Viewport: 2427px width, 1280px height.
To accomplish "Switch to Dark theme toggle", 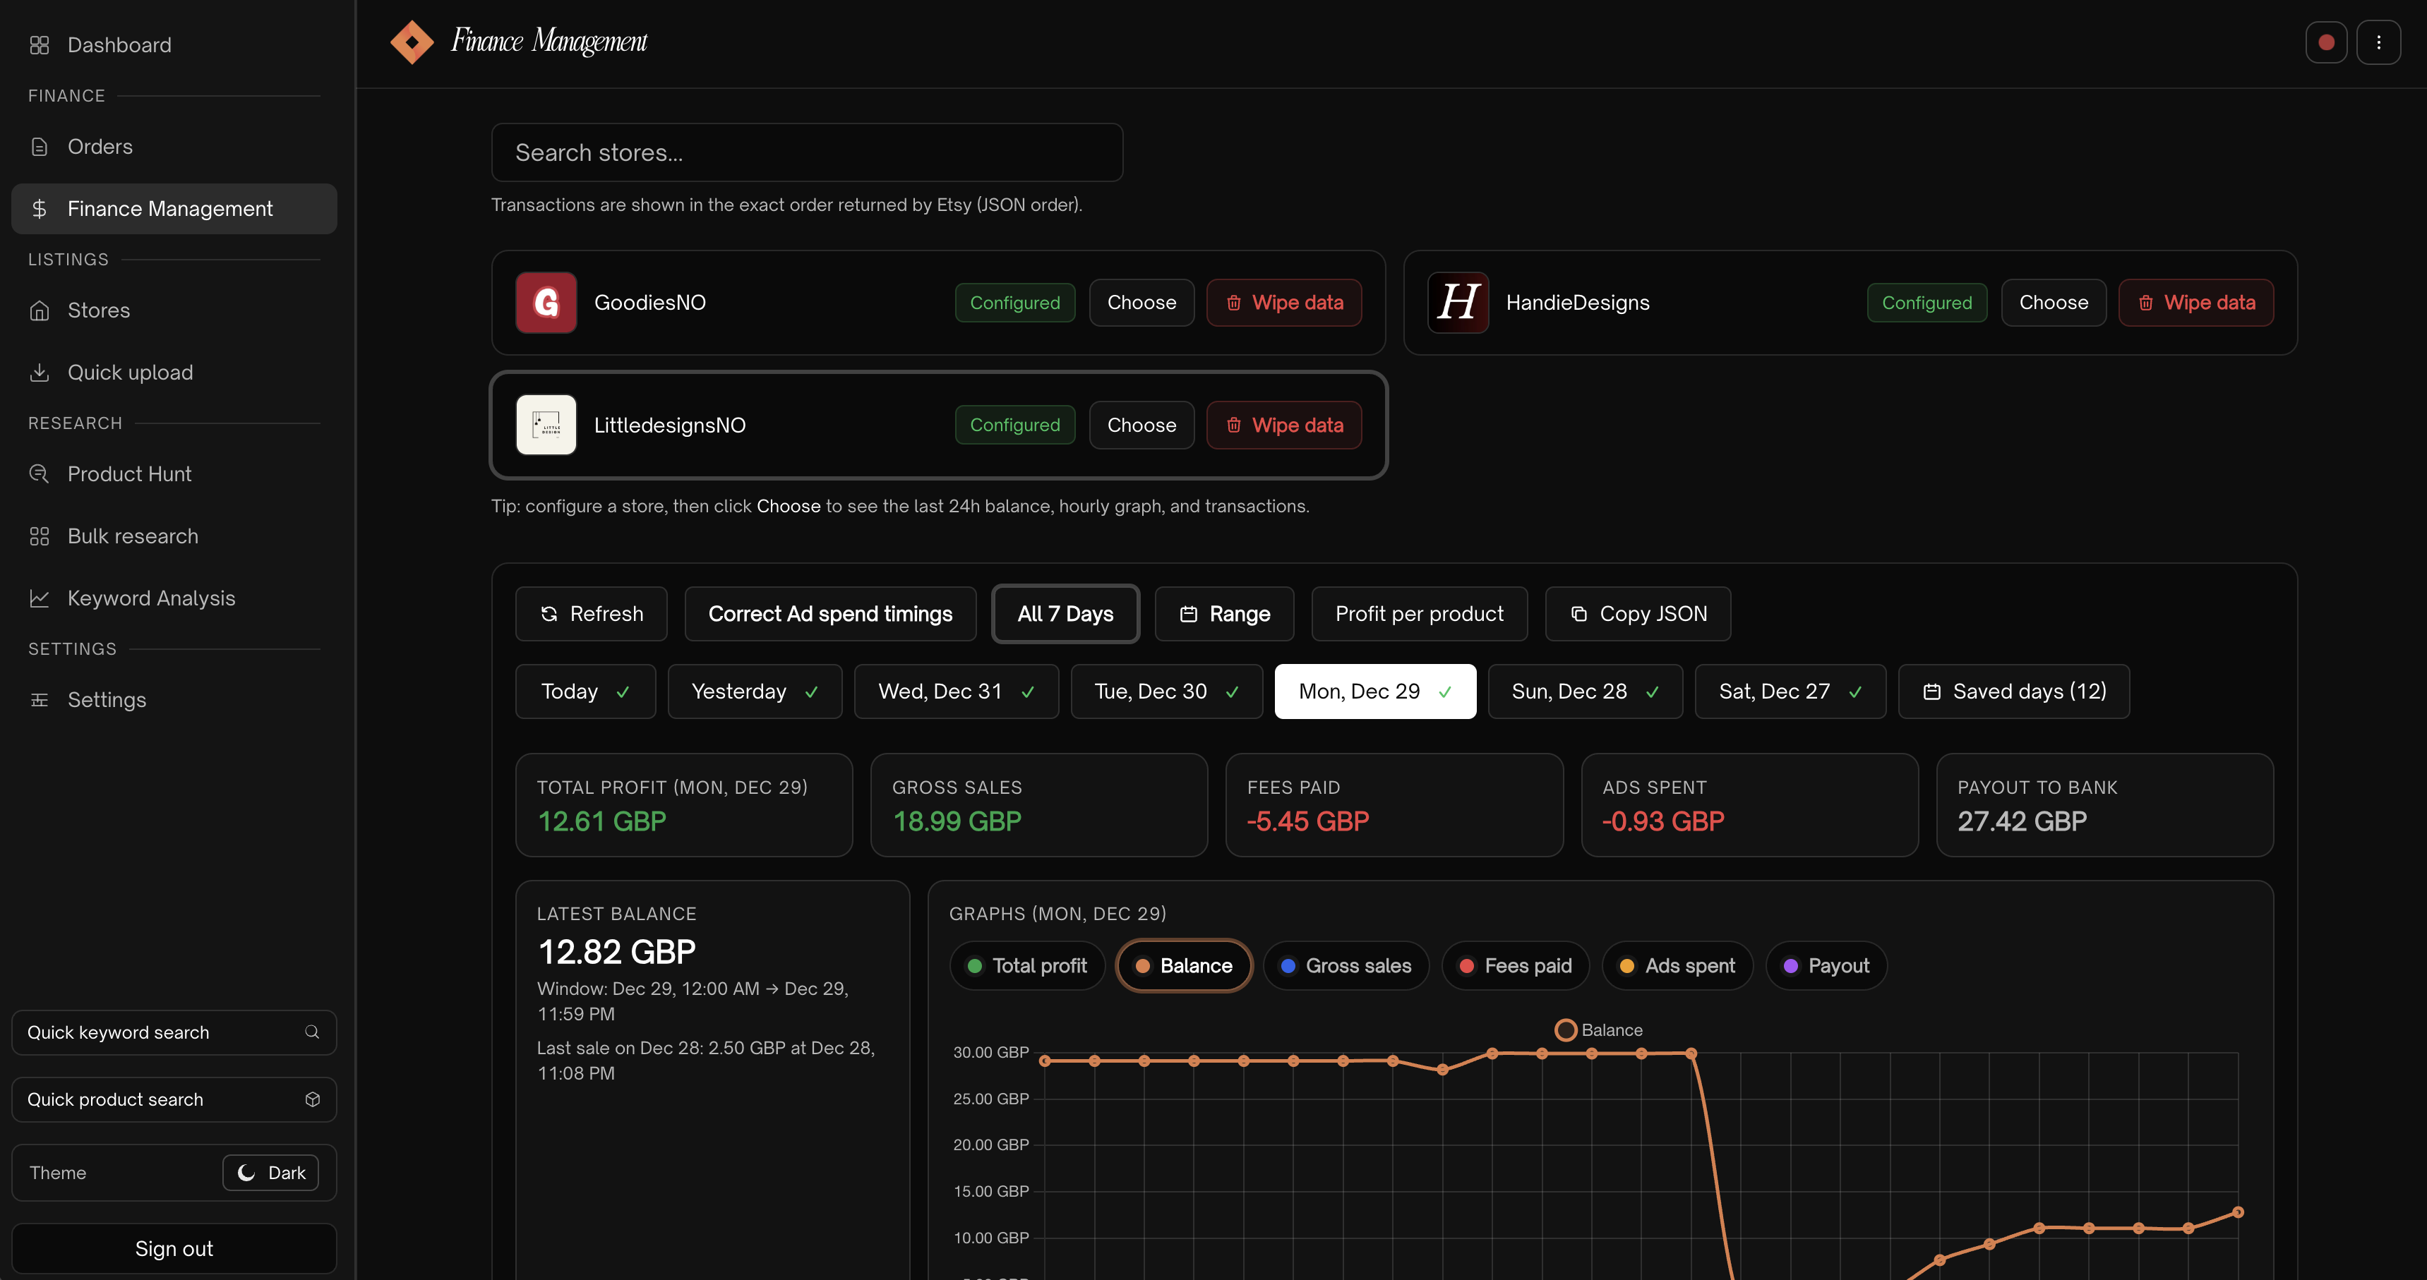I will tap(270, 1173).
